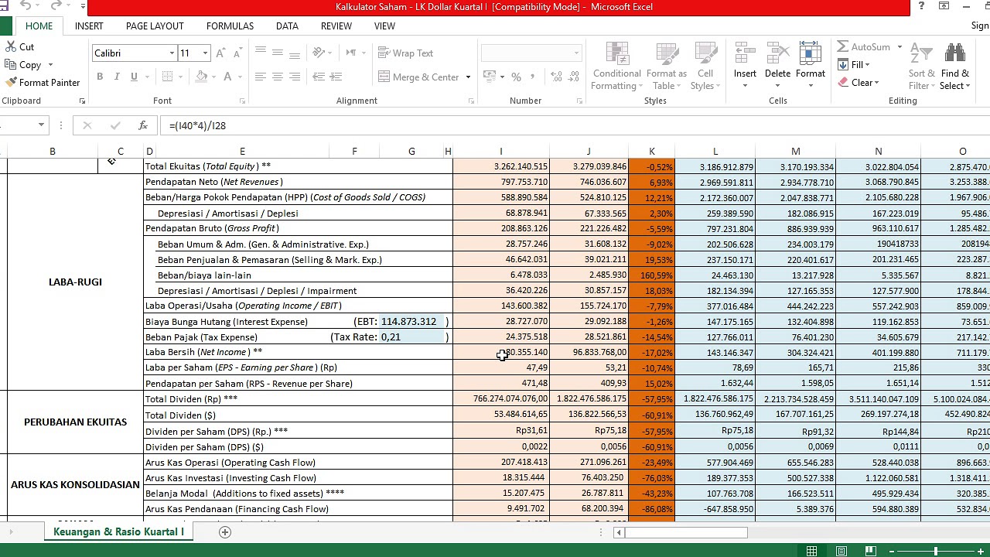Open the VIEW ribbon tab
The width and height of the screenshot is (990, 557).
[x=384, y=26]
